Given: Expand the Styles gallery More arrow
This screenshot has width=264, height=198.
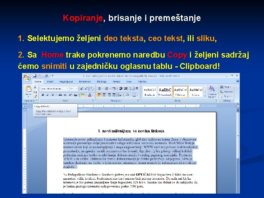Looking at the screenshot, I should (x=205, y=96).
